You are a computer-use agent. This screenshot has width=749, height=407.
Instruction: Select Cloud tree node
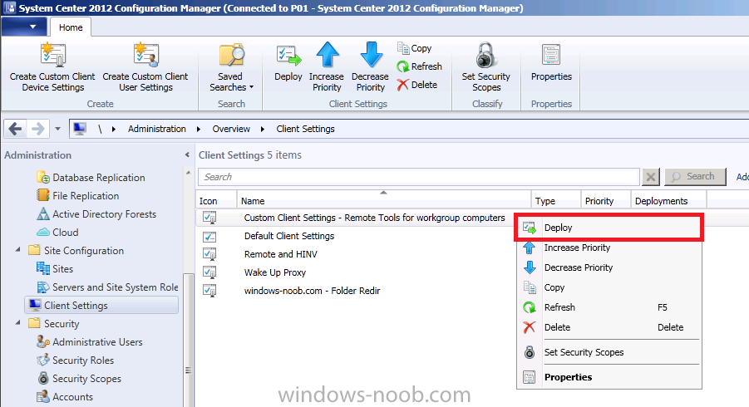click(x=57, y=233)
